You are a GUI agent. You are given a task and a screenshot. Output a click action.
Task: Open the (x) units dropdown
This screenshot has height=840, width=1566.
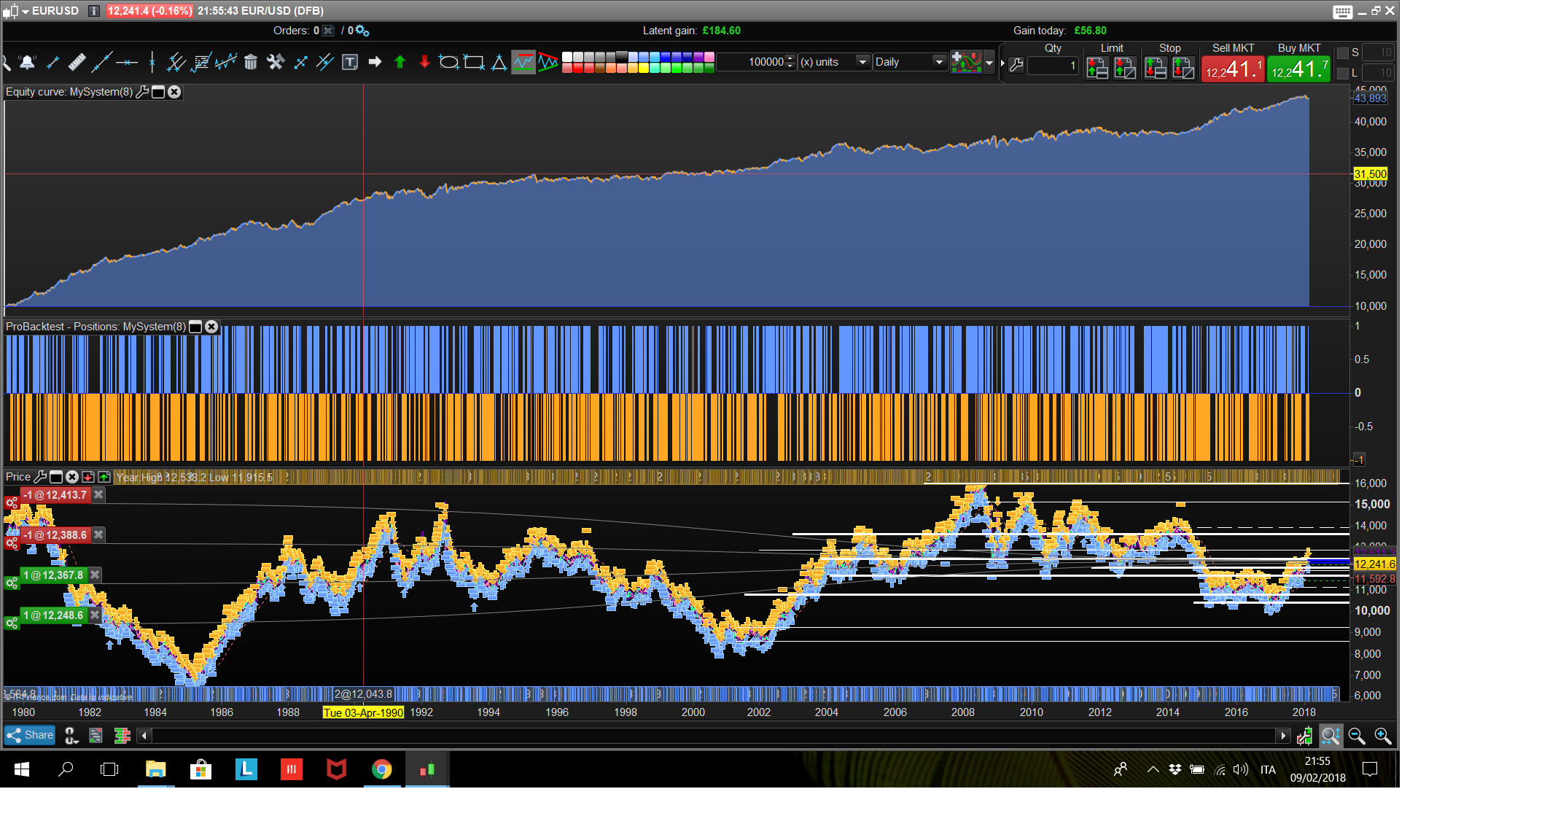862,62
